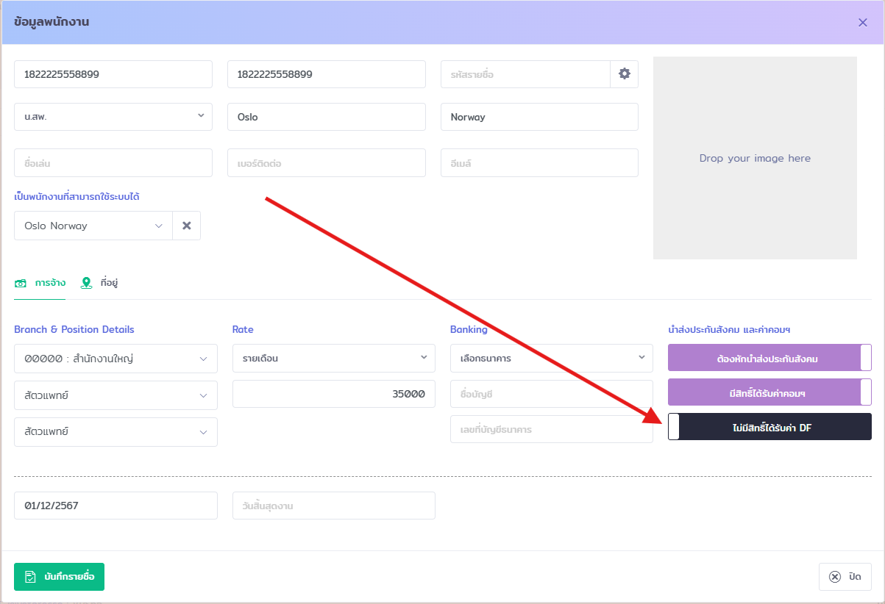The width and height of the screenshot is (885, 604).
Task: Click the บันทึกรายชื่อ save button
Action: click(x=60, y=577)
